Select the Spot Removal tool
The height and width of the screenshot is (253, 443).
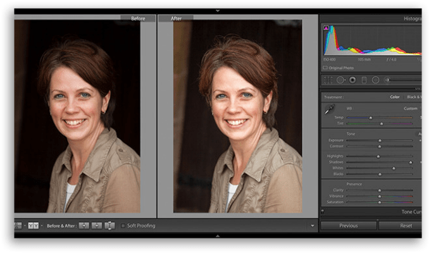click(x=340, y=80)
